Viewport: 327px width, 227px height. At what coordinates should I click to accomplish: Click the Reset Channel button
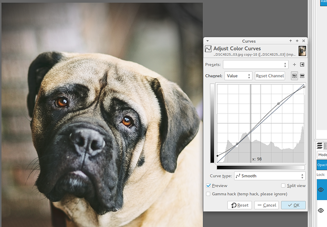[270, 76]
